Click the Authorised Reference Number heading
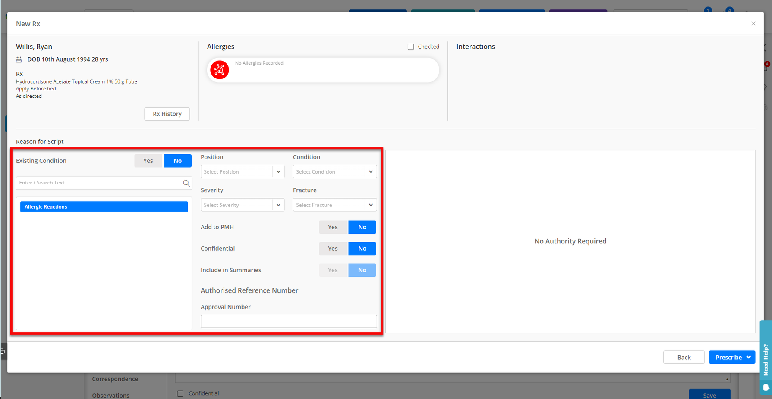Image resolution: width=772 pixels, height=399 pixels. [249, 290]
